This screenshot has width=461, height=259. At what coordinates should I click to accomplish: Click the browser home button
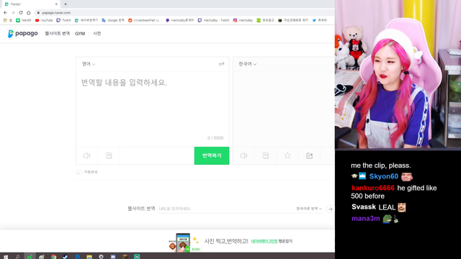pos(29,13)
